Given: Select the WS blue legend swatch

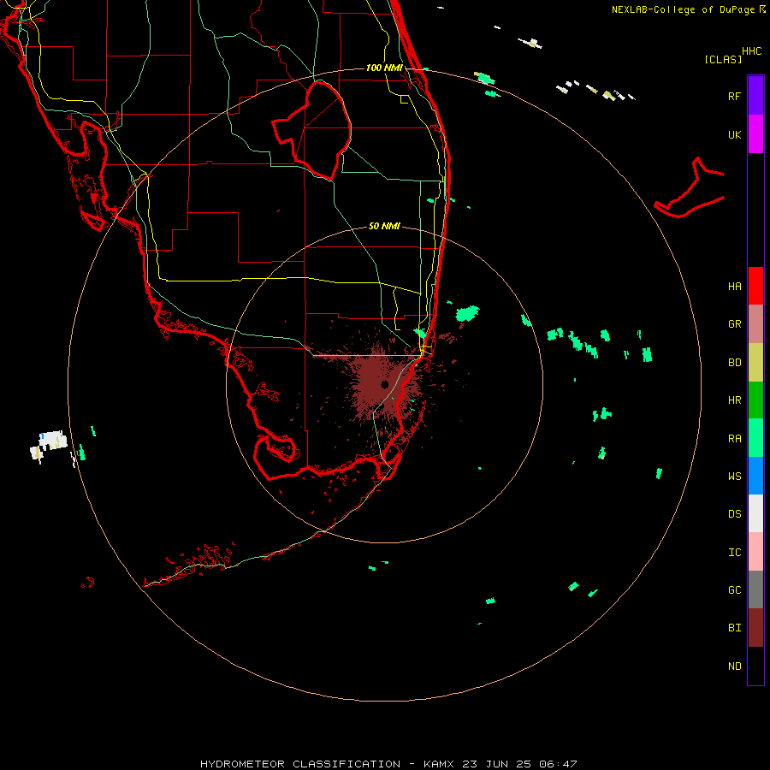Looking at the screenshot, I should click(x=755, y=476).
